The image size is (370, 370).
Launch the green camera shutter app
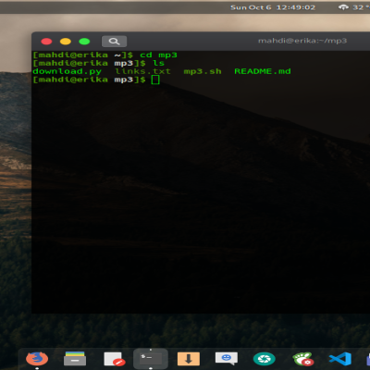(265, 359)
